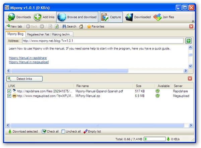
Task: Click the Uncheck all button
Action: click(71, 131)
